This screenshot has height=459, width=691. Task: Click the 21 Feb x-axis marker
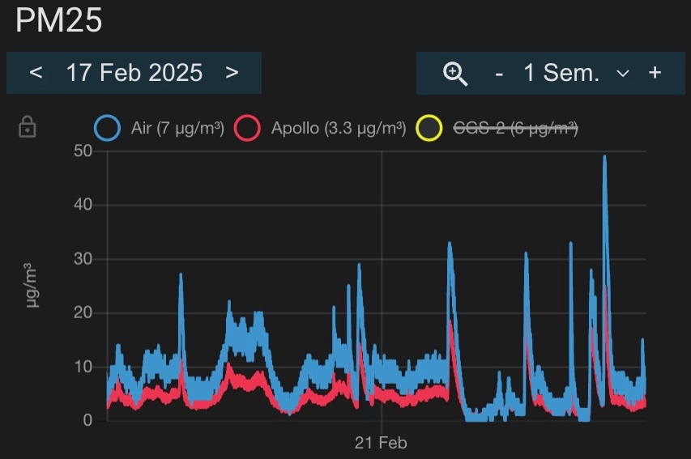381,443
